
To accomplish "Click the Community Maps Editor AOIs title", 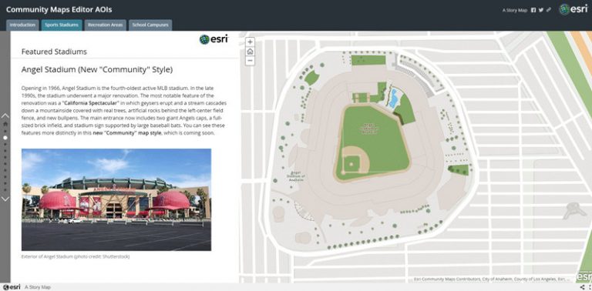I will point(59,10).
